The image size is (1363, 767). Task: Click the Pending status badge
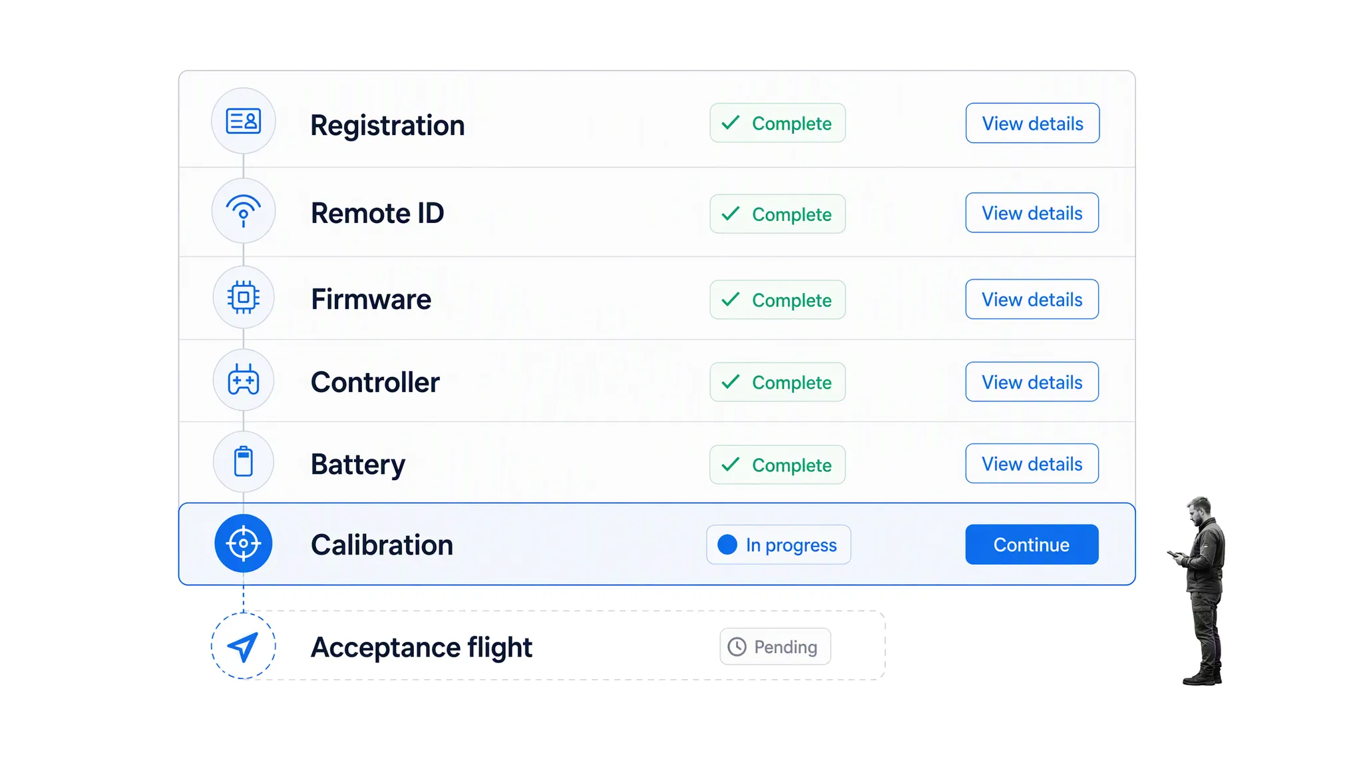[775, 646]
